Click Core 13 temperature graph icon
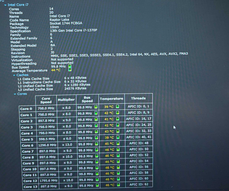Screen dimensions: 229x191 [119, 185]
